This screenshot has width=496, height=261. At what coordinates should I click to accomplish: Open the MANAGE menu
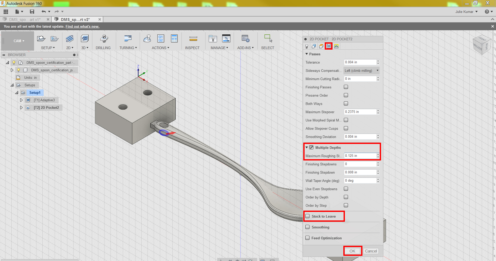click(x=219, y=48)
